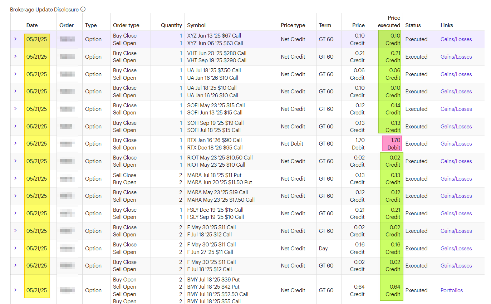The height and width of the screenshot is (304, 491).
Task: Click the Status column header
Action: pyautogui.click(x=413, y=25)
